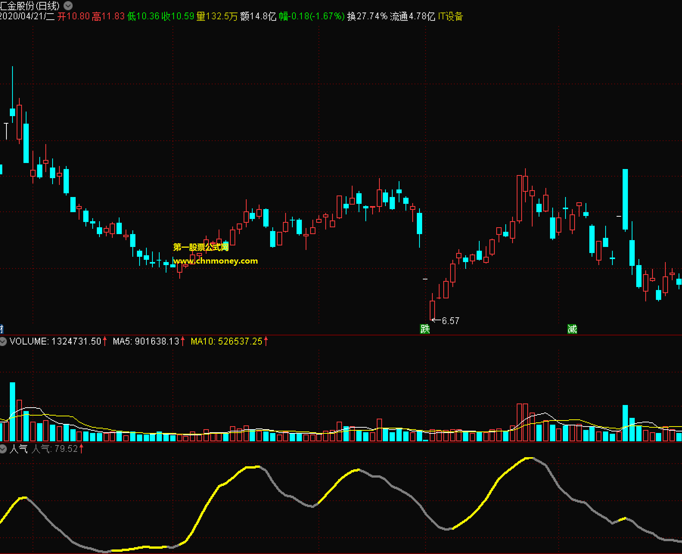
Task: Click the 人气: 79.52 indicator value
Action: click(x=55, y=449)
